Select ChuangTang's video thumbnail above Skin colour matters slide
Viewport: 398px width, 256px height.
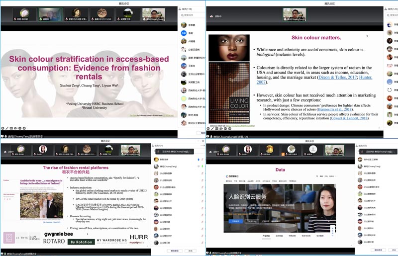(x=295, y=14)
